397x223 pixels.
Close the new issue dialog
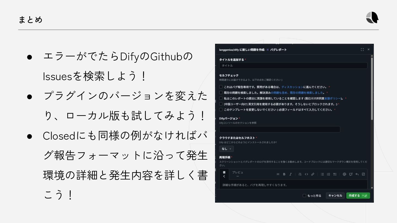(x=369, y=50)
